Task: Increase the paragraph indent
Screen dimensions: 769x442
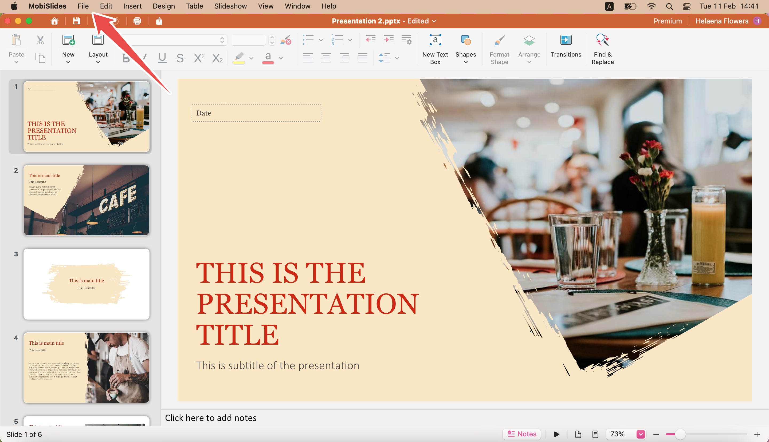Action: [389, 40]
